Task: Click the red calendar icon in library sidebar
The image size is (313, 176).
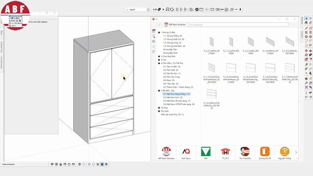Action: click(x=154, y=31)
